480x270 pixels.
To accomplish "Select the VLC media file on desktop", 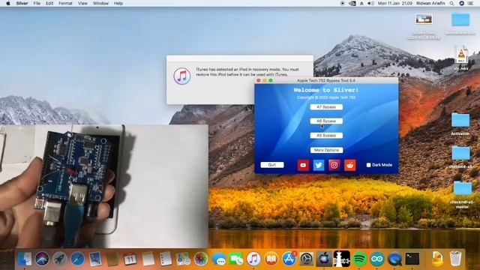I will point(461,55).
